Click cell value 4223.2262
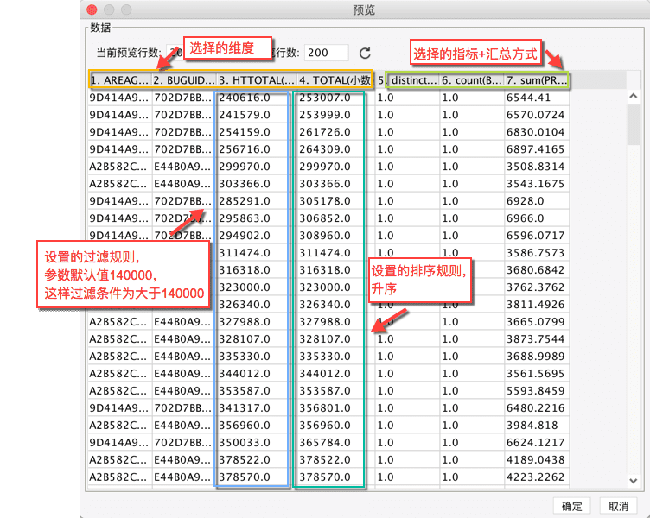Viewport: 650px width, 518px height. point(535,477)
